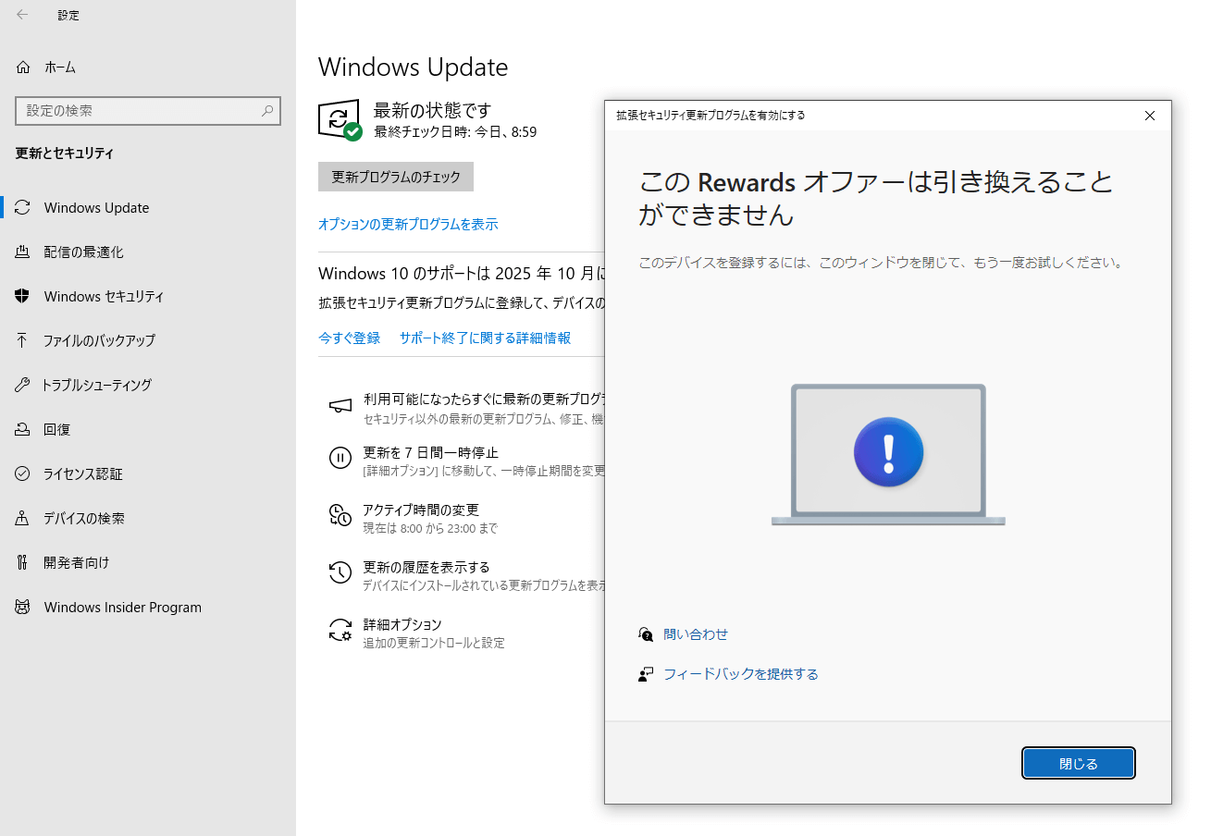Click the トラブルシューティング wrench icon
Screen dimensions: 1211x836
click(x=23, y=386)
